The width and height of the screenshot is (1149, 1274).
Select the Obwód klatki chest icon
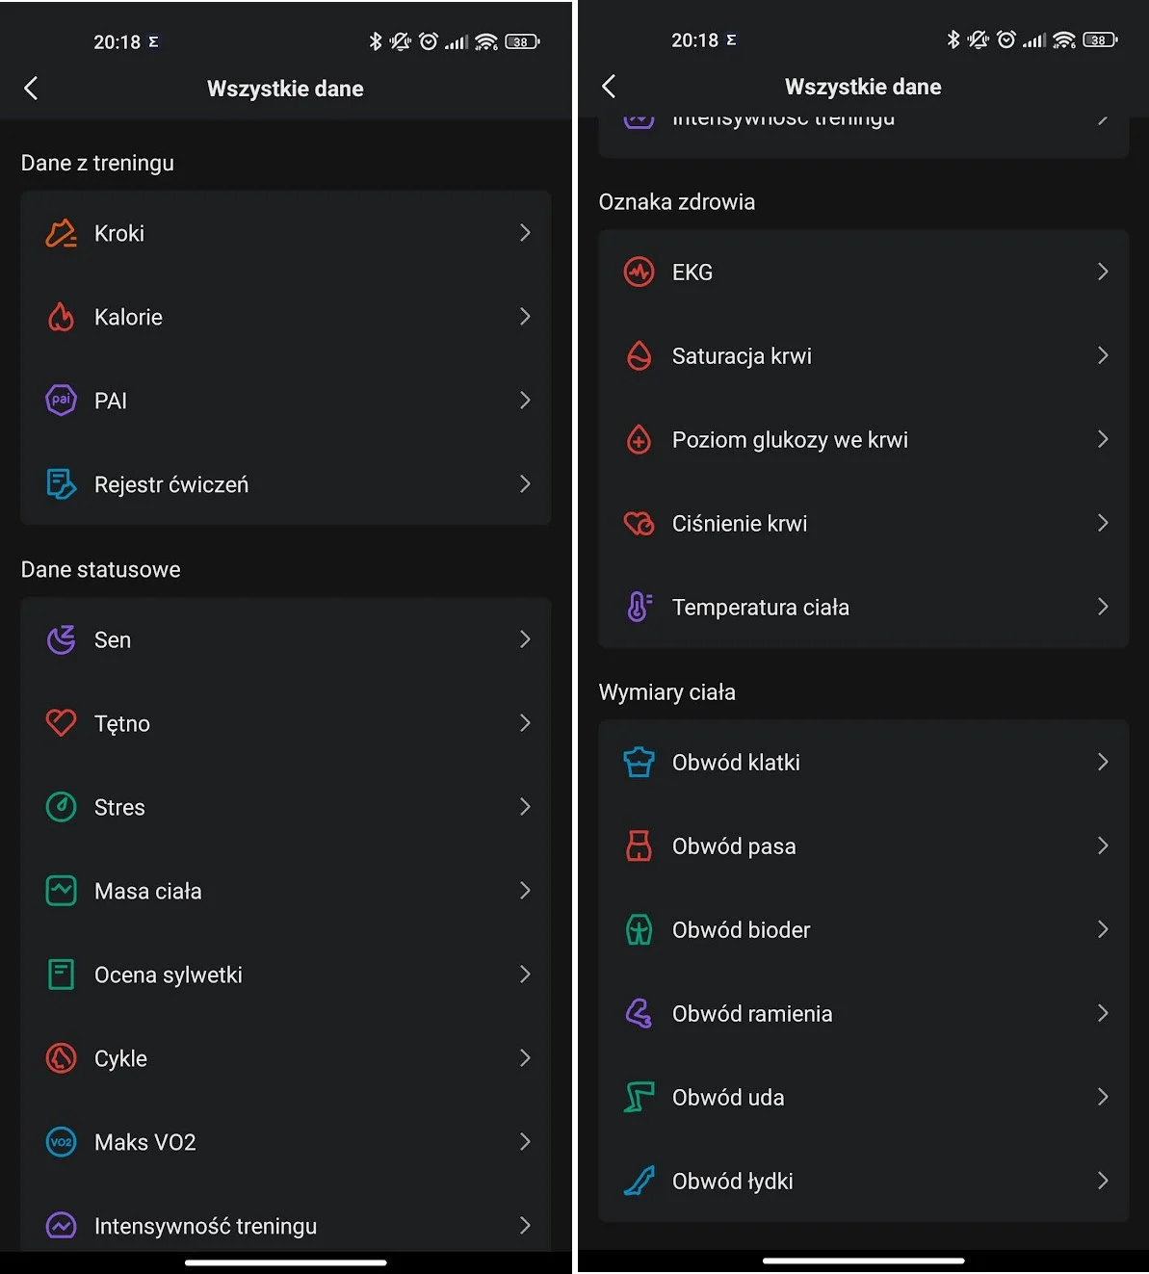point(639,762)
